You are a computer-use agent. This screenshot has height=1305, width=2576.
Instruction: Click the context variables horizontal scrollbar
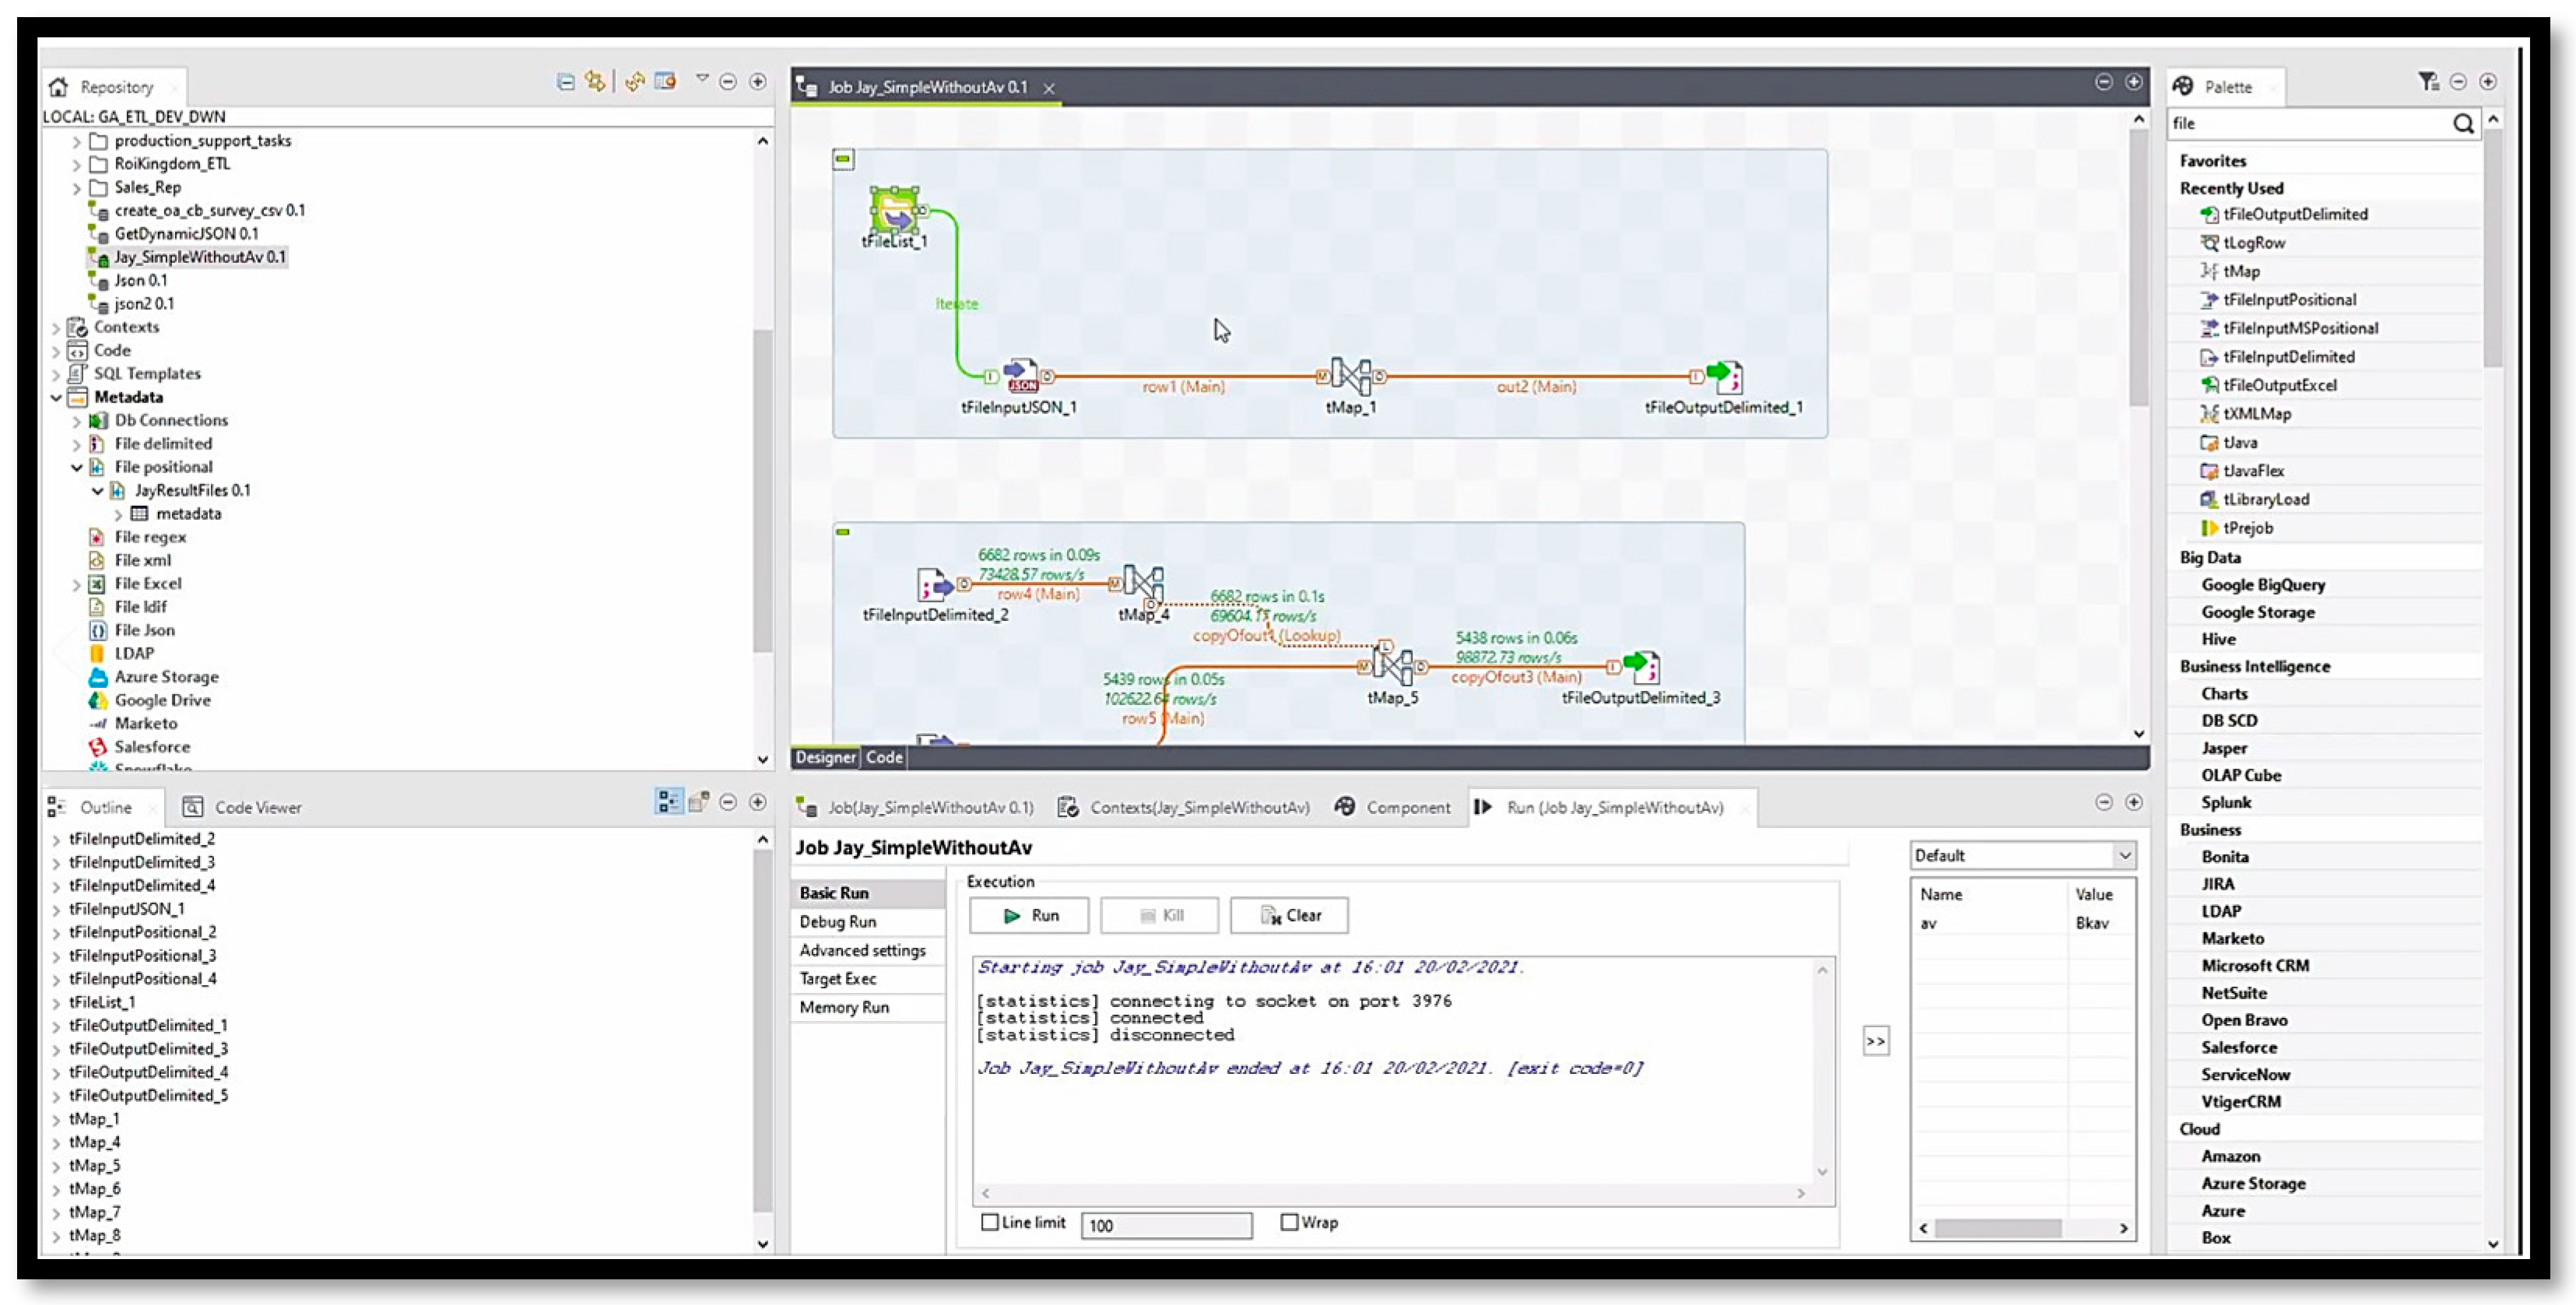tap(1997, 1228)
